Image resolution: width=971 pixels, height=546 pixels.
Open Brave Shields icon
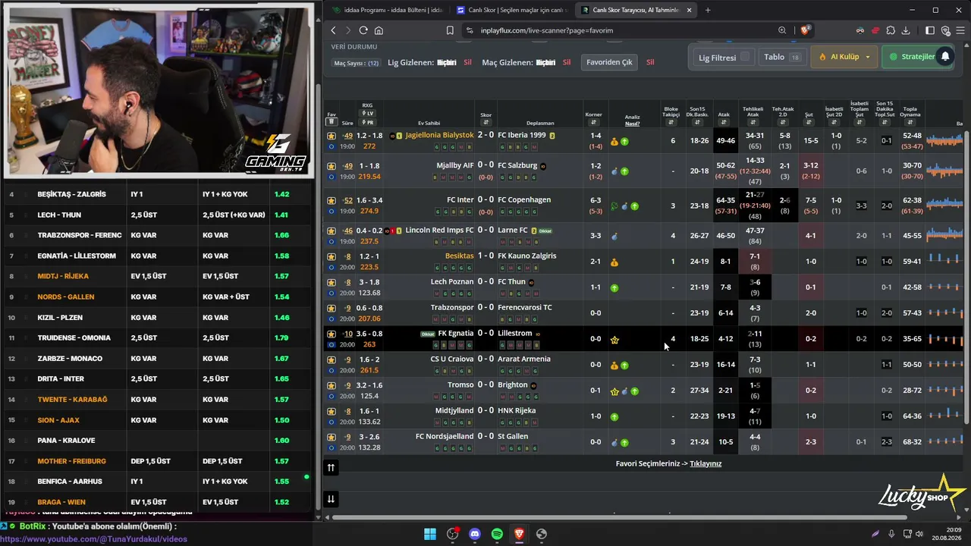click(806, 30)
